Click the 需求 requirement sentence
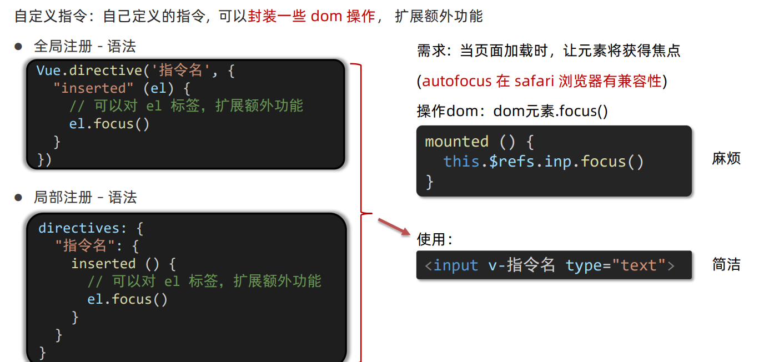Screen dimensions: 769x362 pos(549,51)
